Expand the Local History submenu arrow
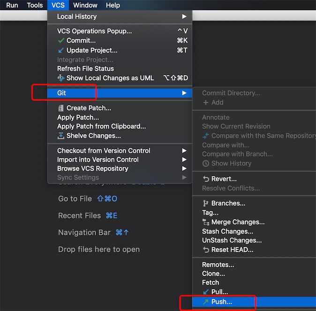The width and height of the screenshot is (316, 311). click(x=184, y=16)
